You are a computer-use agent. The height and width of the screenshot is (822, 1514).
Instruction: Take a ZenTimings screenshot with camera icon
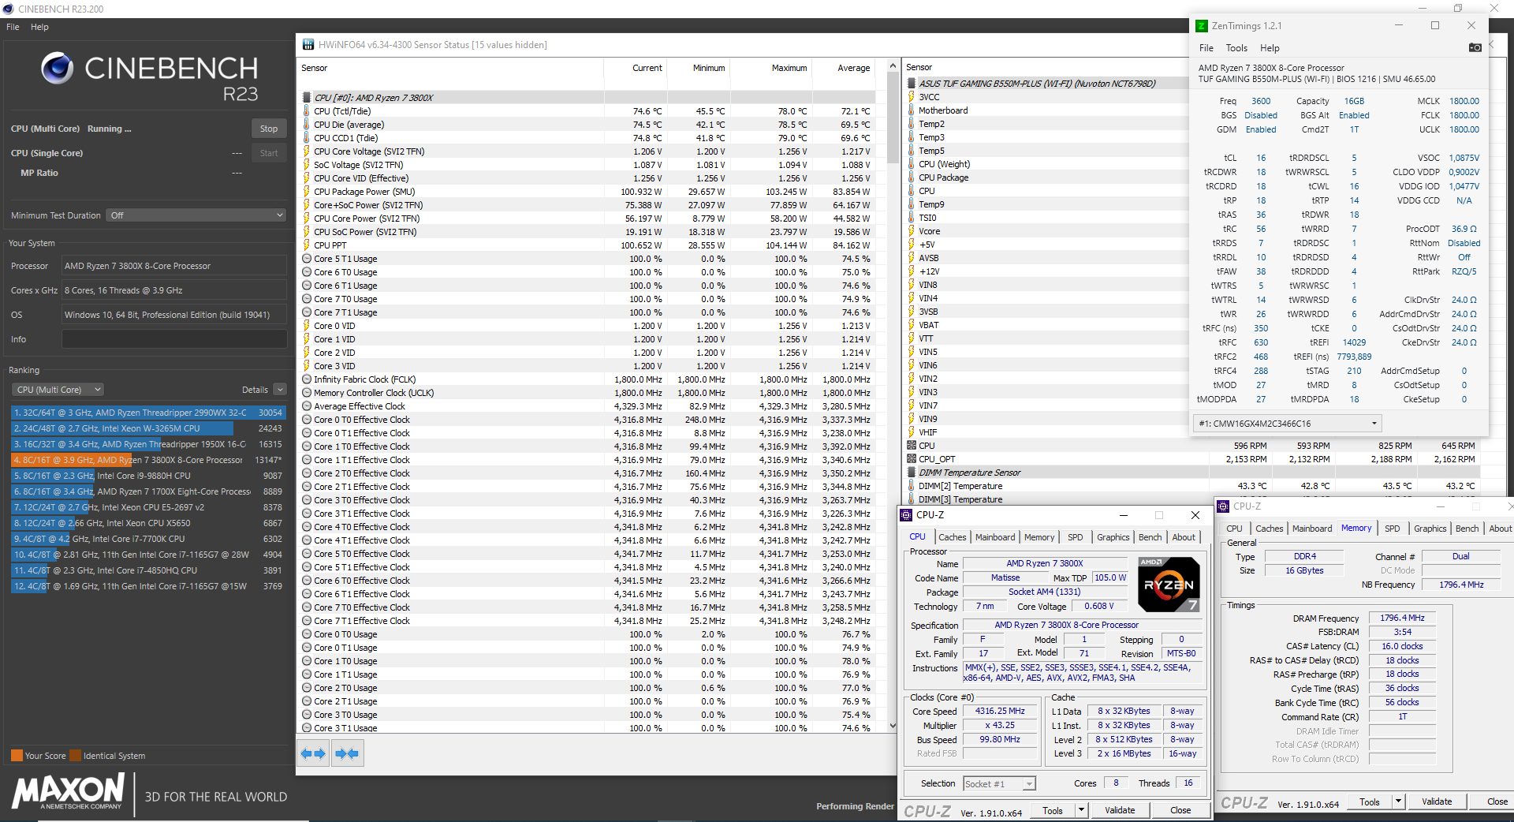click(1475, 47)
